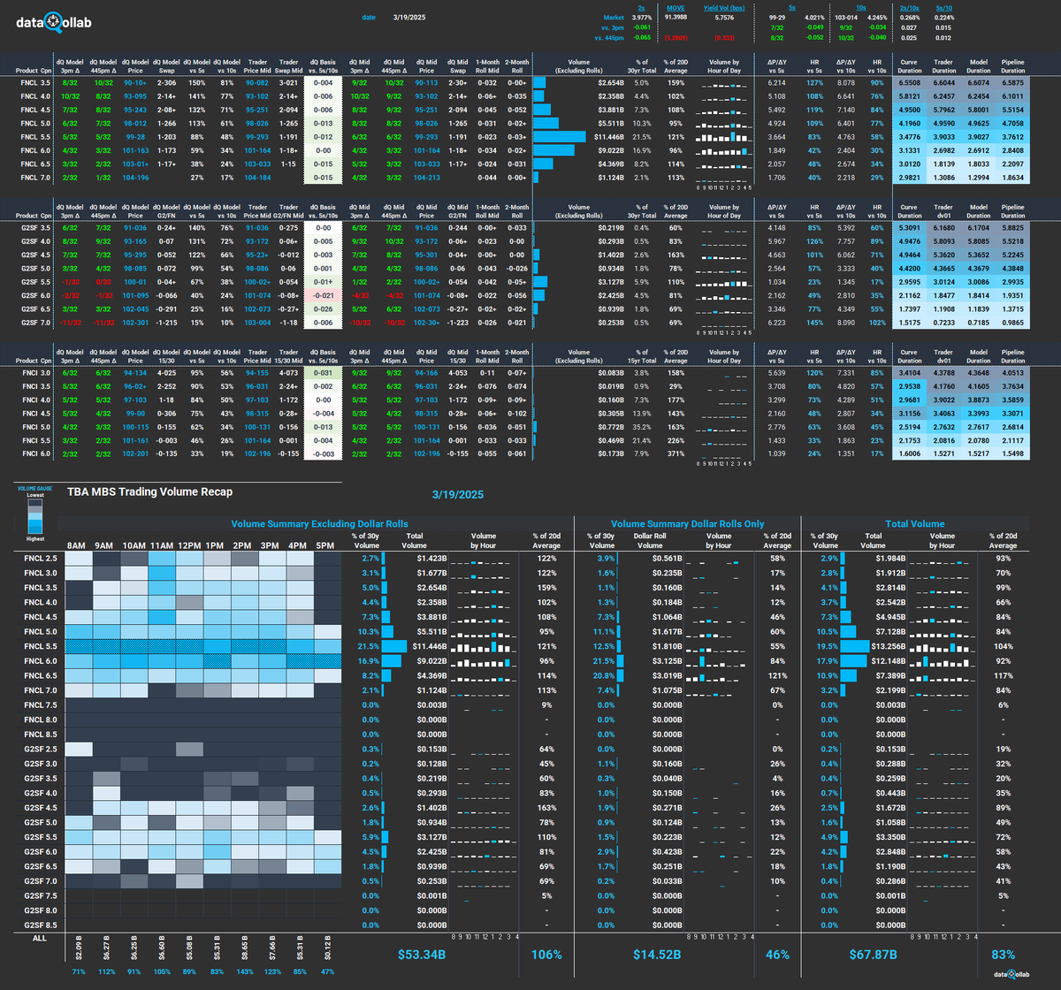Click the 2PM hourly total $8.65 B
Viewport: 1061px width, 990px height.
(243, 949)
